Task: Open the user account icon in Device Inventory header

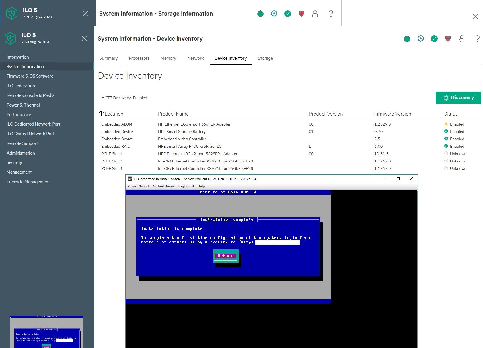Action: tap(462, 39)
